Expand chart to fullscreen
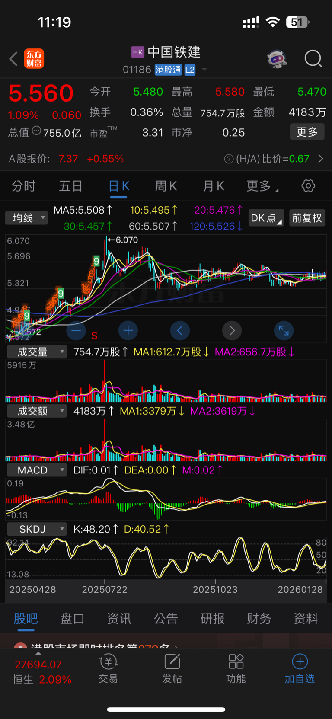This screenshot has width=332, height=719. click(x=284, y=331)
